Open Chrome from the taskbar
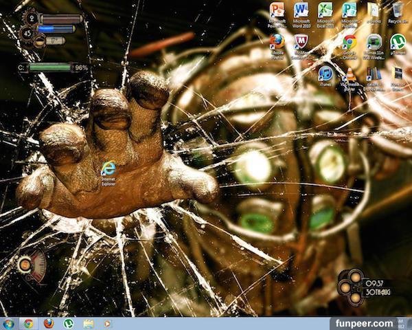Screen dimensions: 412x330 [28, 323]
